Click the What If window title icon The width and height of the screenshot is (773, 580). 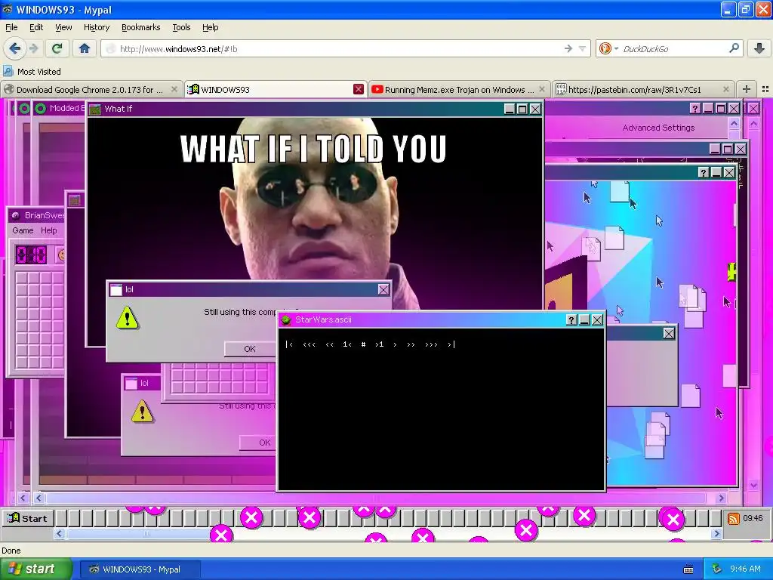click(x=95, y=109)
